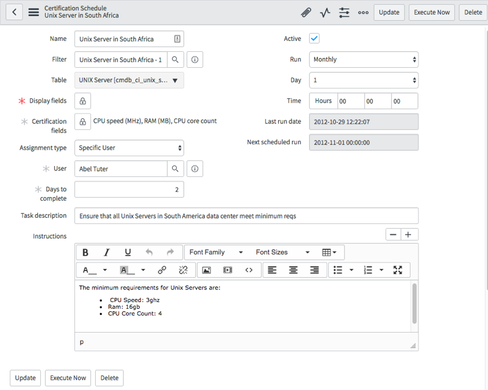Open the activity stream icon in header
The height and width of the screenshot is (390, 488).
coord(325,12)
